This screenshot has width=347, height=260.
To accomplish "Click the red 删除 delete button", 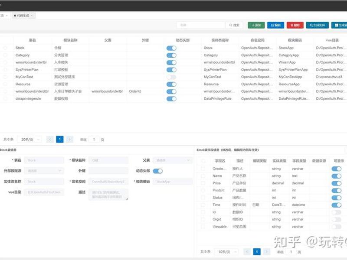I will (x=295, y=25).
